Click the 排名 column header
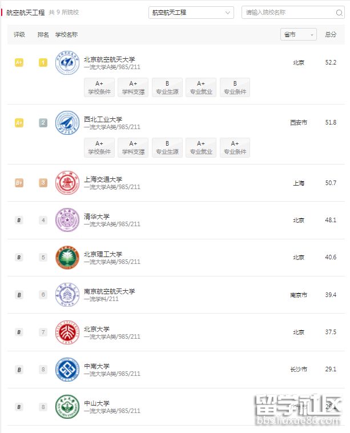 [x=43, y=34]
